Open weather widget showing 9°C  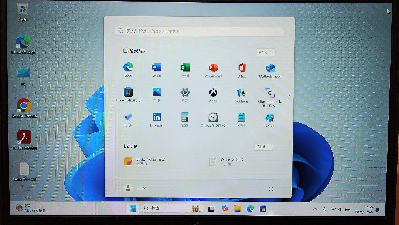click(31, 208)
